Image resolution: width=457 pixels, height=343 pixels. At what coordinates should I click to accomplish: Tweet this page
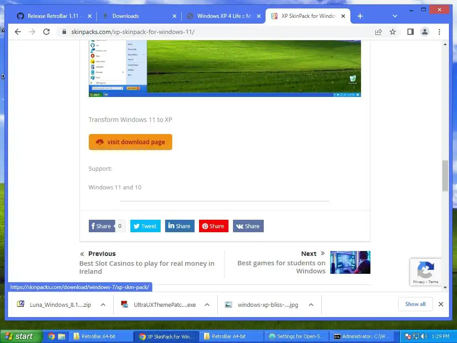click(x=145, y=226)
